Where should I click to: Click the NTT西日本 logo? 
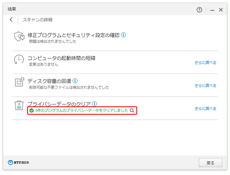tap(18, 162)
